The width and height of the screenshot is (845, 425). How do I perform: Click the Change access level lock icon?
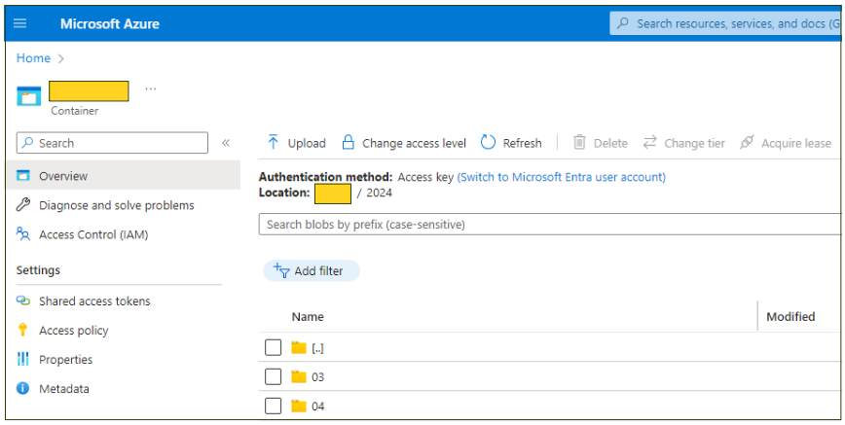(348, 143)
